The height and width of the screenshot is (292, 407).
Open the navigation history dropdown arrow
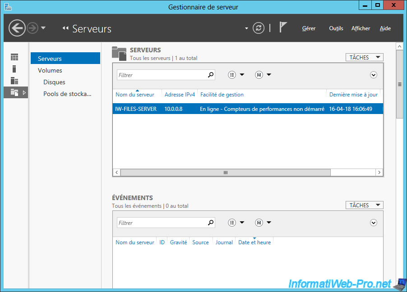point(43,28)
